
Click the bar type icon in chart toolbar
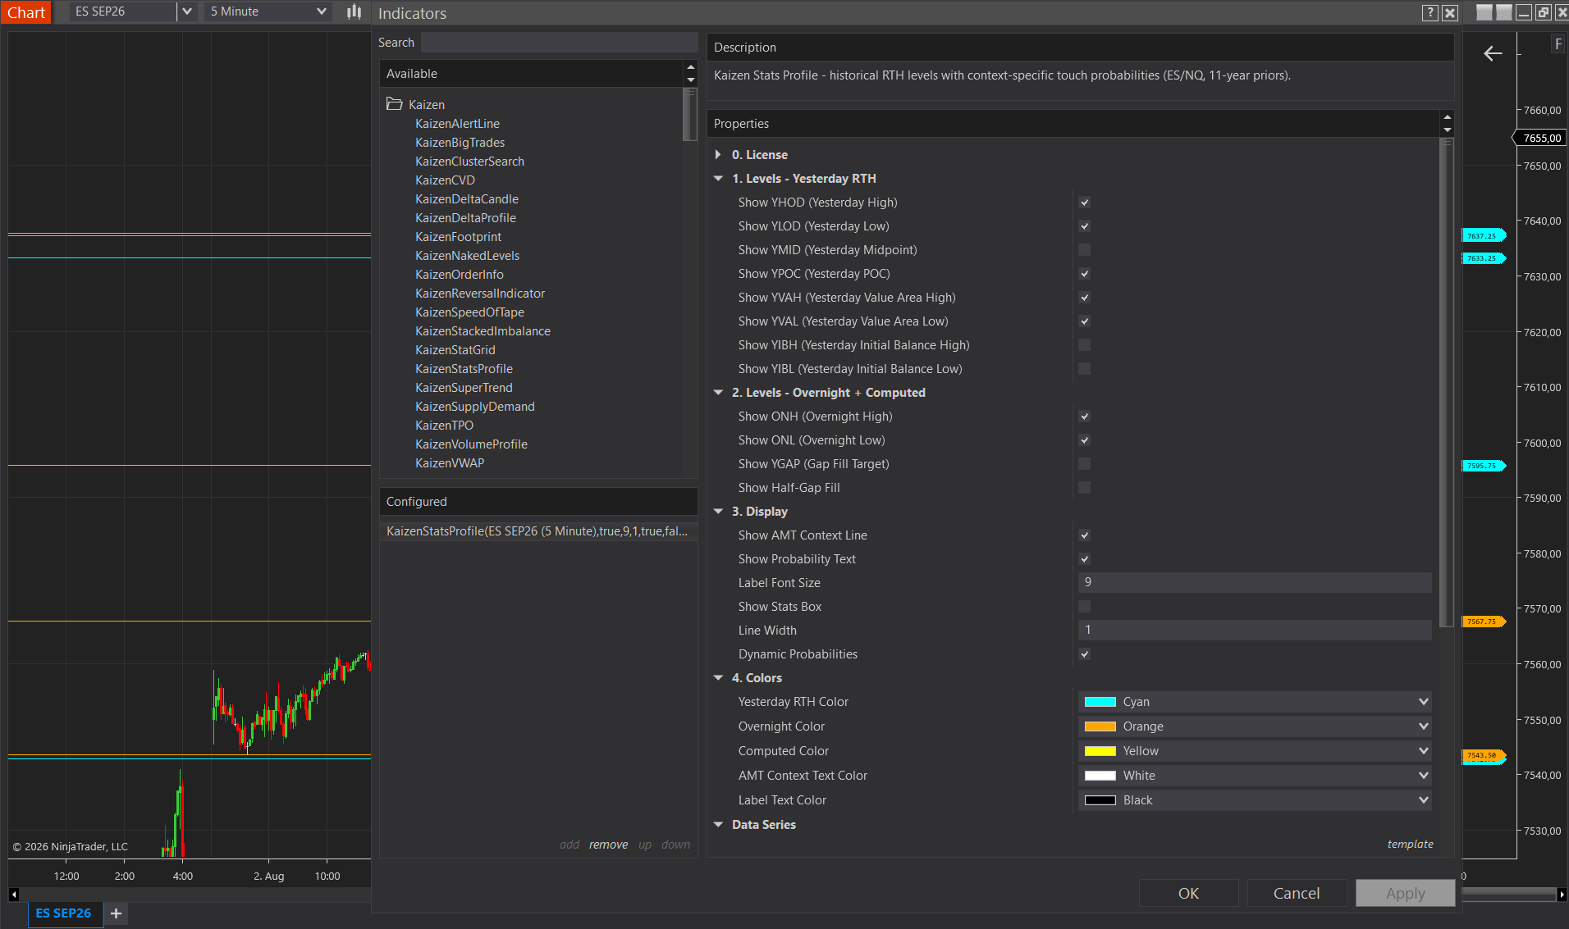point(354,11)
